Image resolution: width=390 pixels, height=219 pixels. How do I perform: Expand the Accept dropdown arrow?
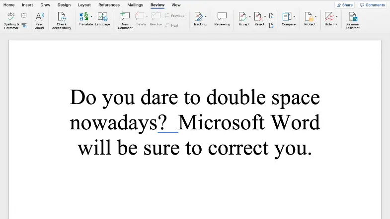click(x=250, y=16)
